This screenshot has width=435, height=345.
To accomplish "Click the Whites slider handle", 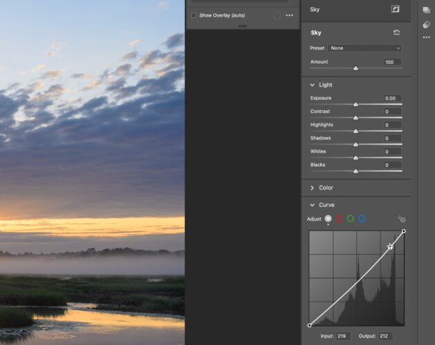I will pyautogui.click(x=356, y=158).
